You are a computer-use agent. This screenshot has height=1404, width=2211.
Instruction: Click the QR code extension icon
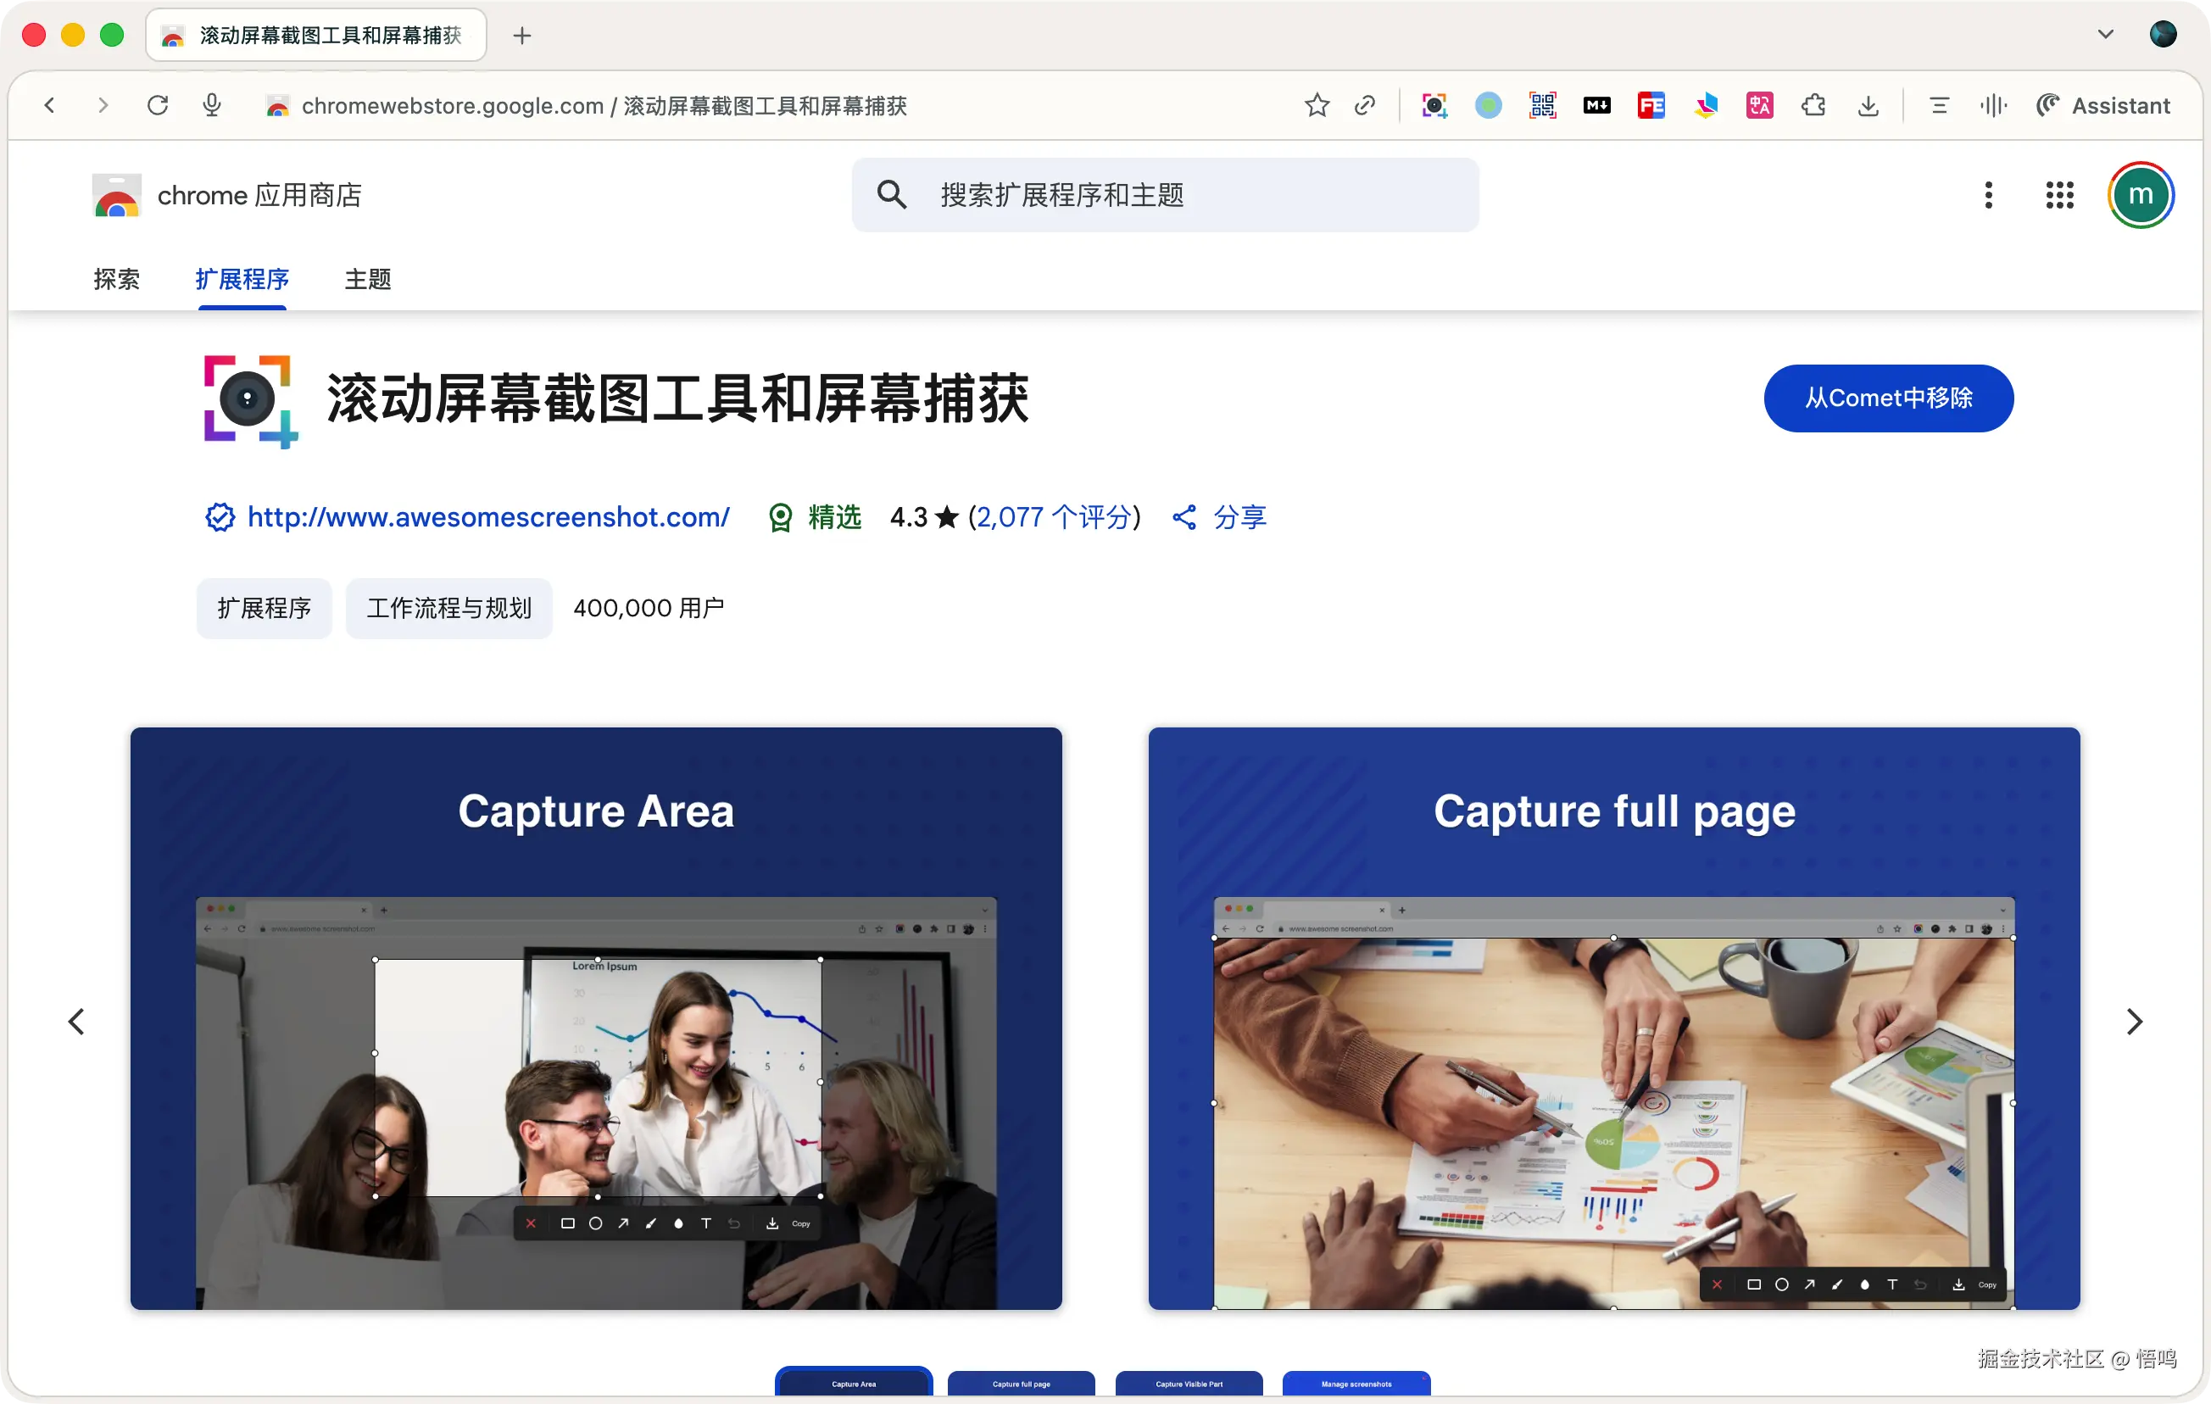(x=1543, y=106)
